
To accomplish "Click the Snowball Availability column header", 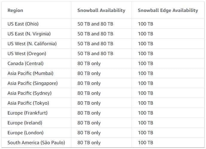I will tap(101, 10).
